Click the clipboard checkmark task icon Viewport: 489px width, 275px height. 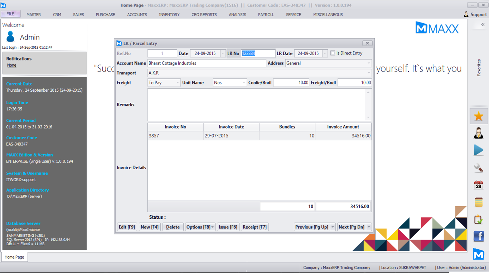[x=479, y=219]
